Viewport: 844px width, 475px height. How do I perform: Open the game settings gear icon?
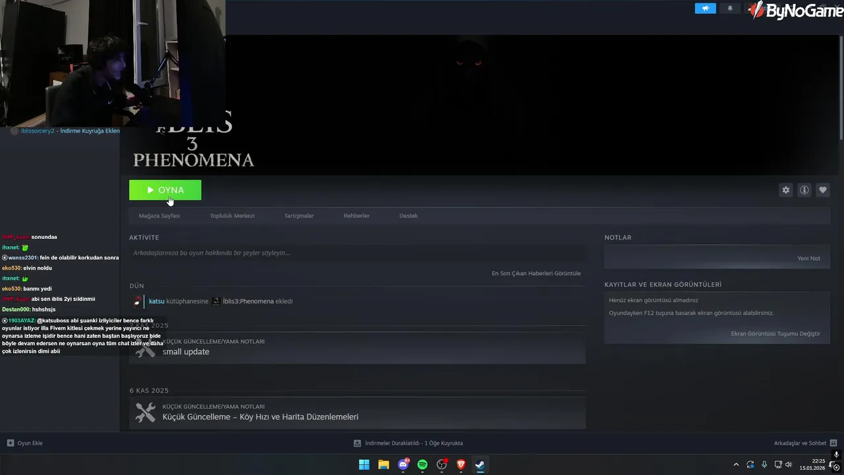[x=786, y=190]
